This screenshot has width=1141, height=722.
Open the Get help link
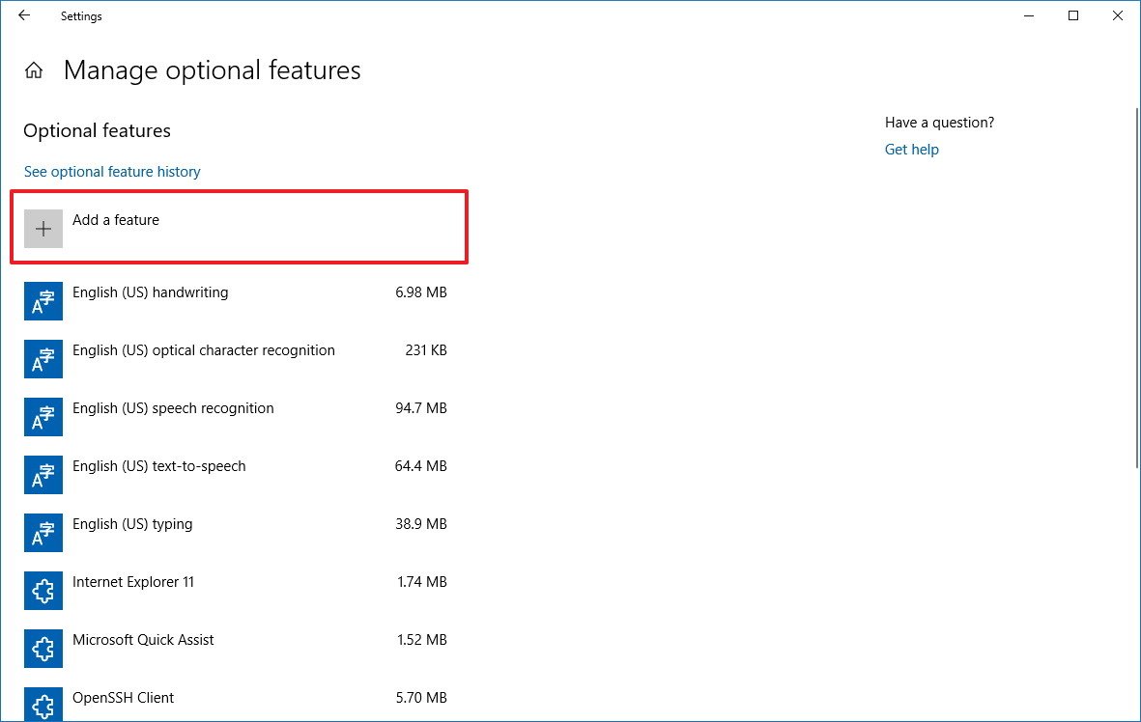pos(911,150)
